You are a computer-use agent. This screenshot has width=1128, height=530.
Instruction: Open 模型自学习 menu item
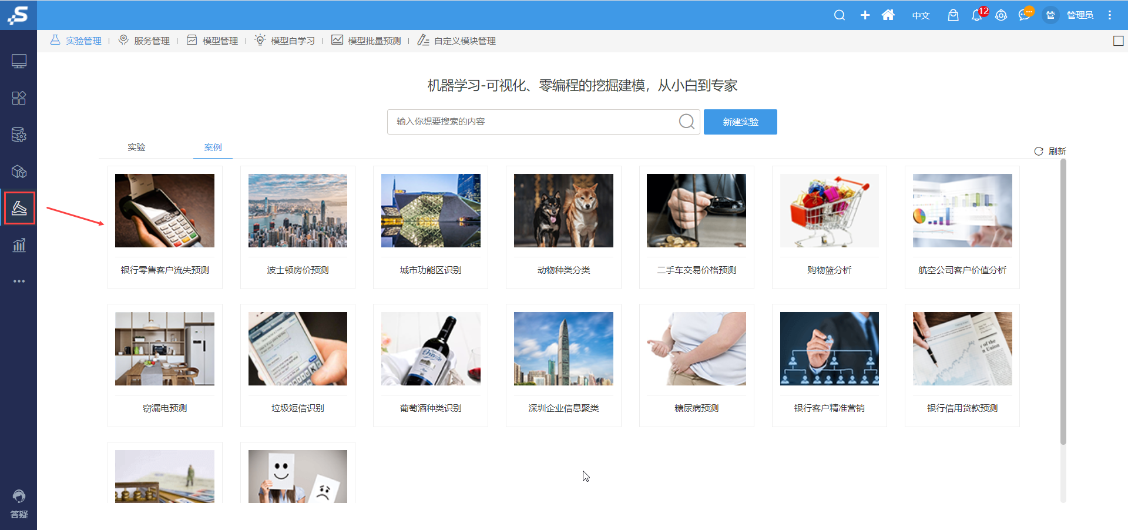284,41
